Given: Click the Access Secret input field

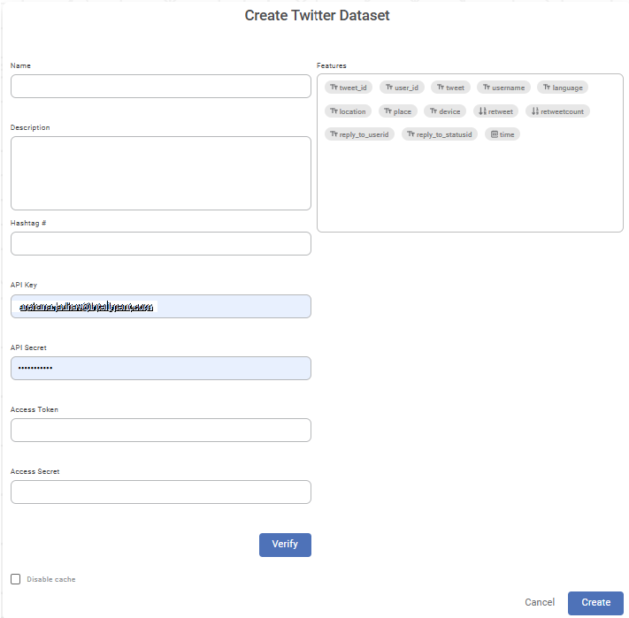Looking at the screenshot, I should pos(160,492).
